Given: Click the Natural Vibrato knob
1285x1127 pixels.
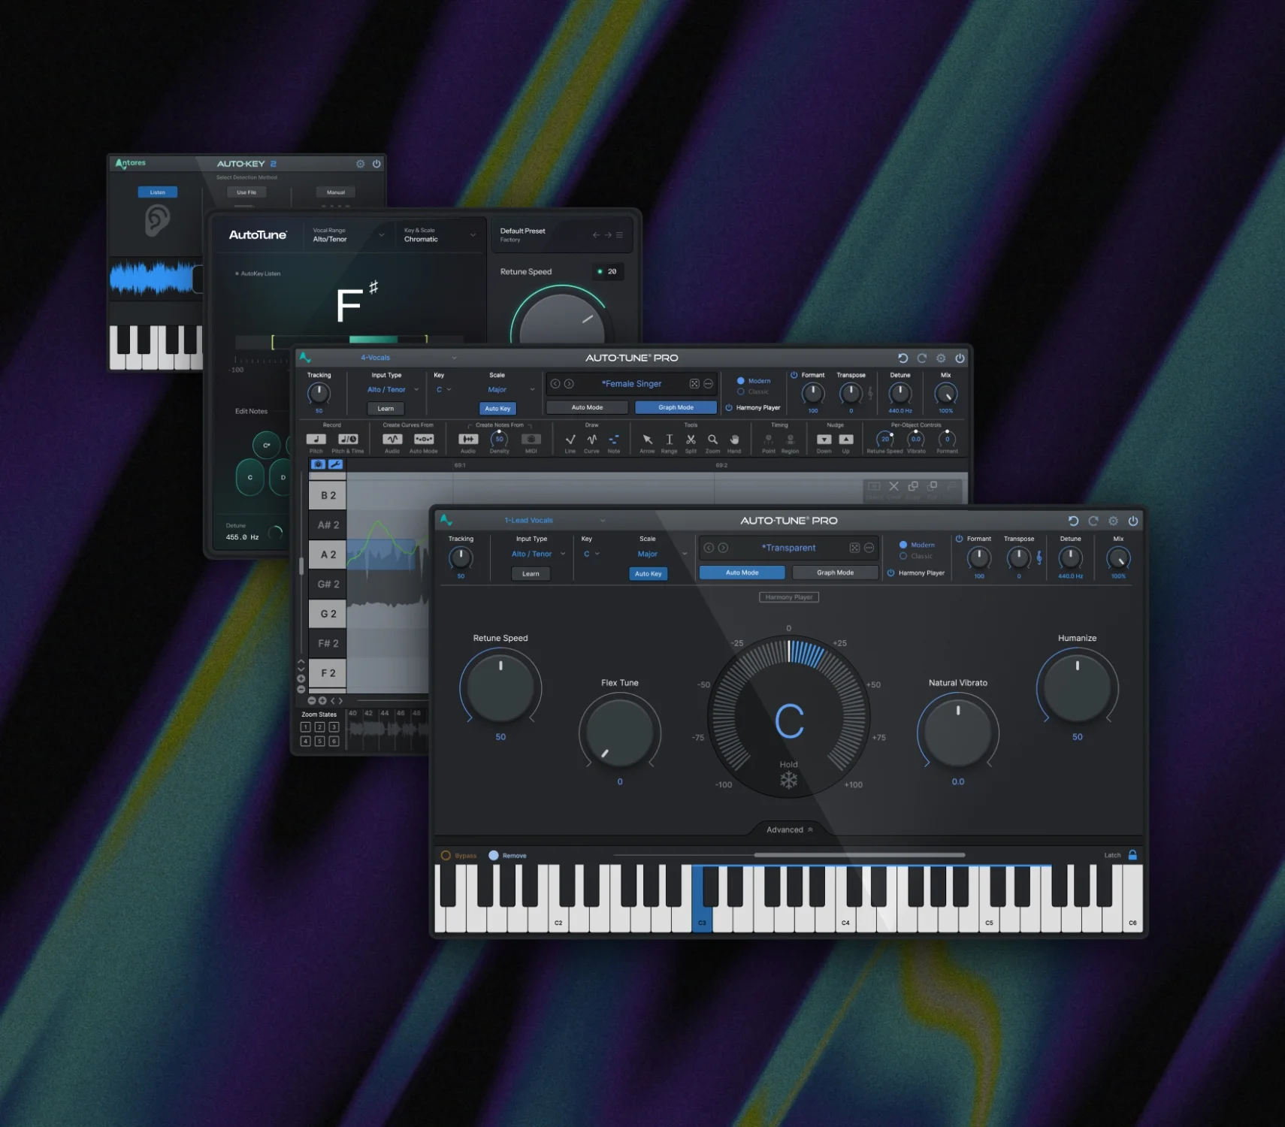Looking at the screenshot, I should 957,731.
